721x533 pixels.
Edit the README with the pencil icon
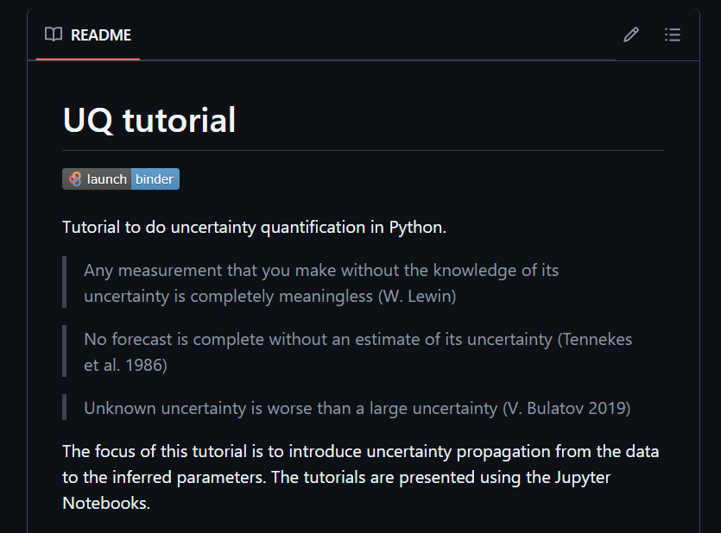631,35
